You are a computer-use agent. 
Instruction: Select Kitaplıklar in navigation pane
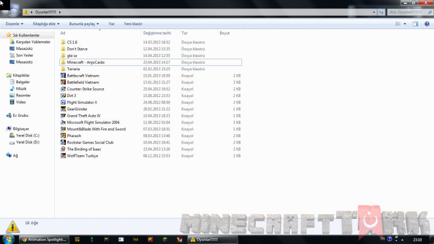[x=21, y=75]
